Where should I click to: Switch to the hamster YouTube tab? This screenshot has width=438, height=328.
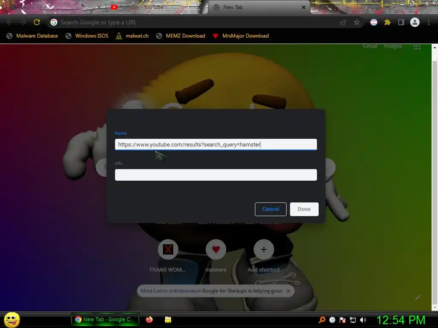point(154,7)
